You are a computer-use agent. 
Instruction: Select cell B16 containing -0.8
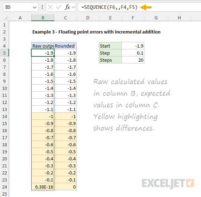click(43, 130)
